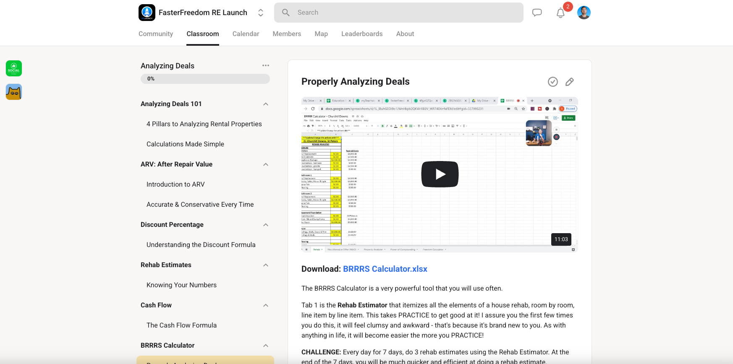Screen dimensions: 733x364
Task: Open the user profile avatar
Action: (x=584, y=13)
